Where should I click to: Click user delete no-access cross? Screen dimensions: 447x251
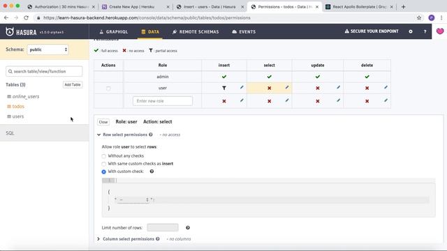pos(367,89)
